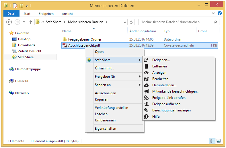This screenshot has width=226, height=148.
Task: Expand the Senden an submenu arrow
Action: click(140, 85)
